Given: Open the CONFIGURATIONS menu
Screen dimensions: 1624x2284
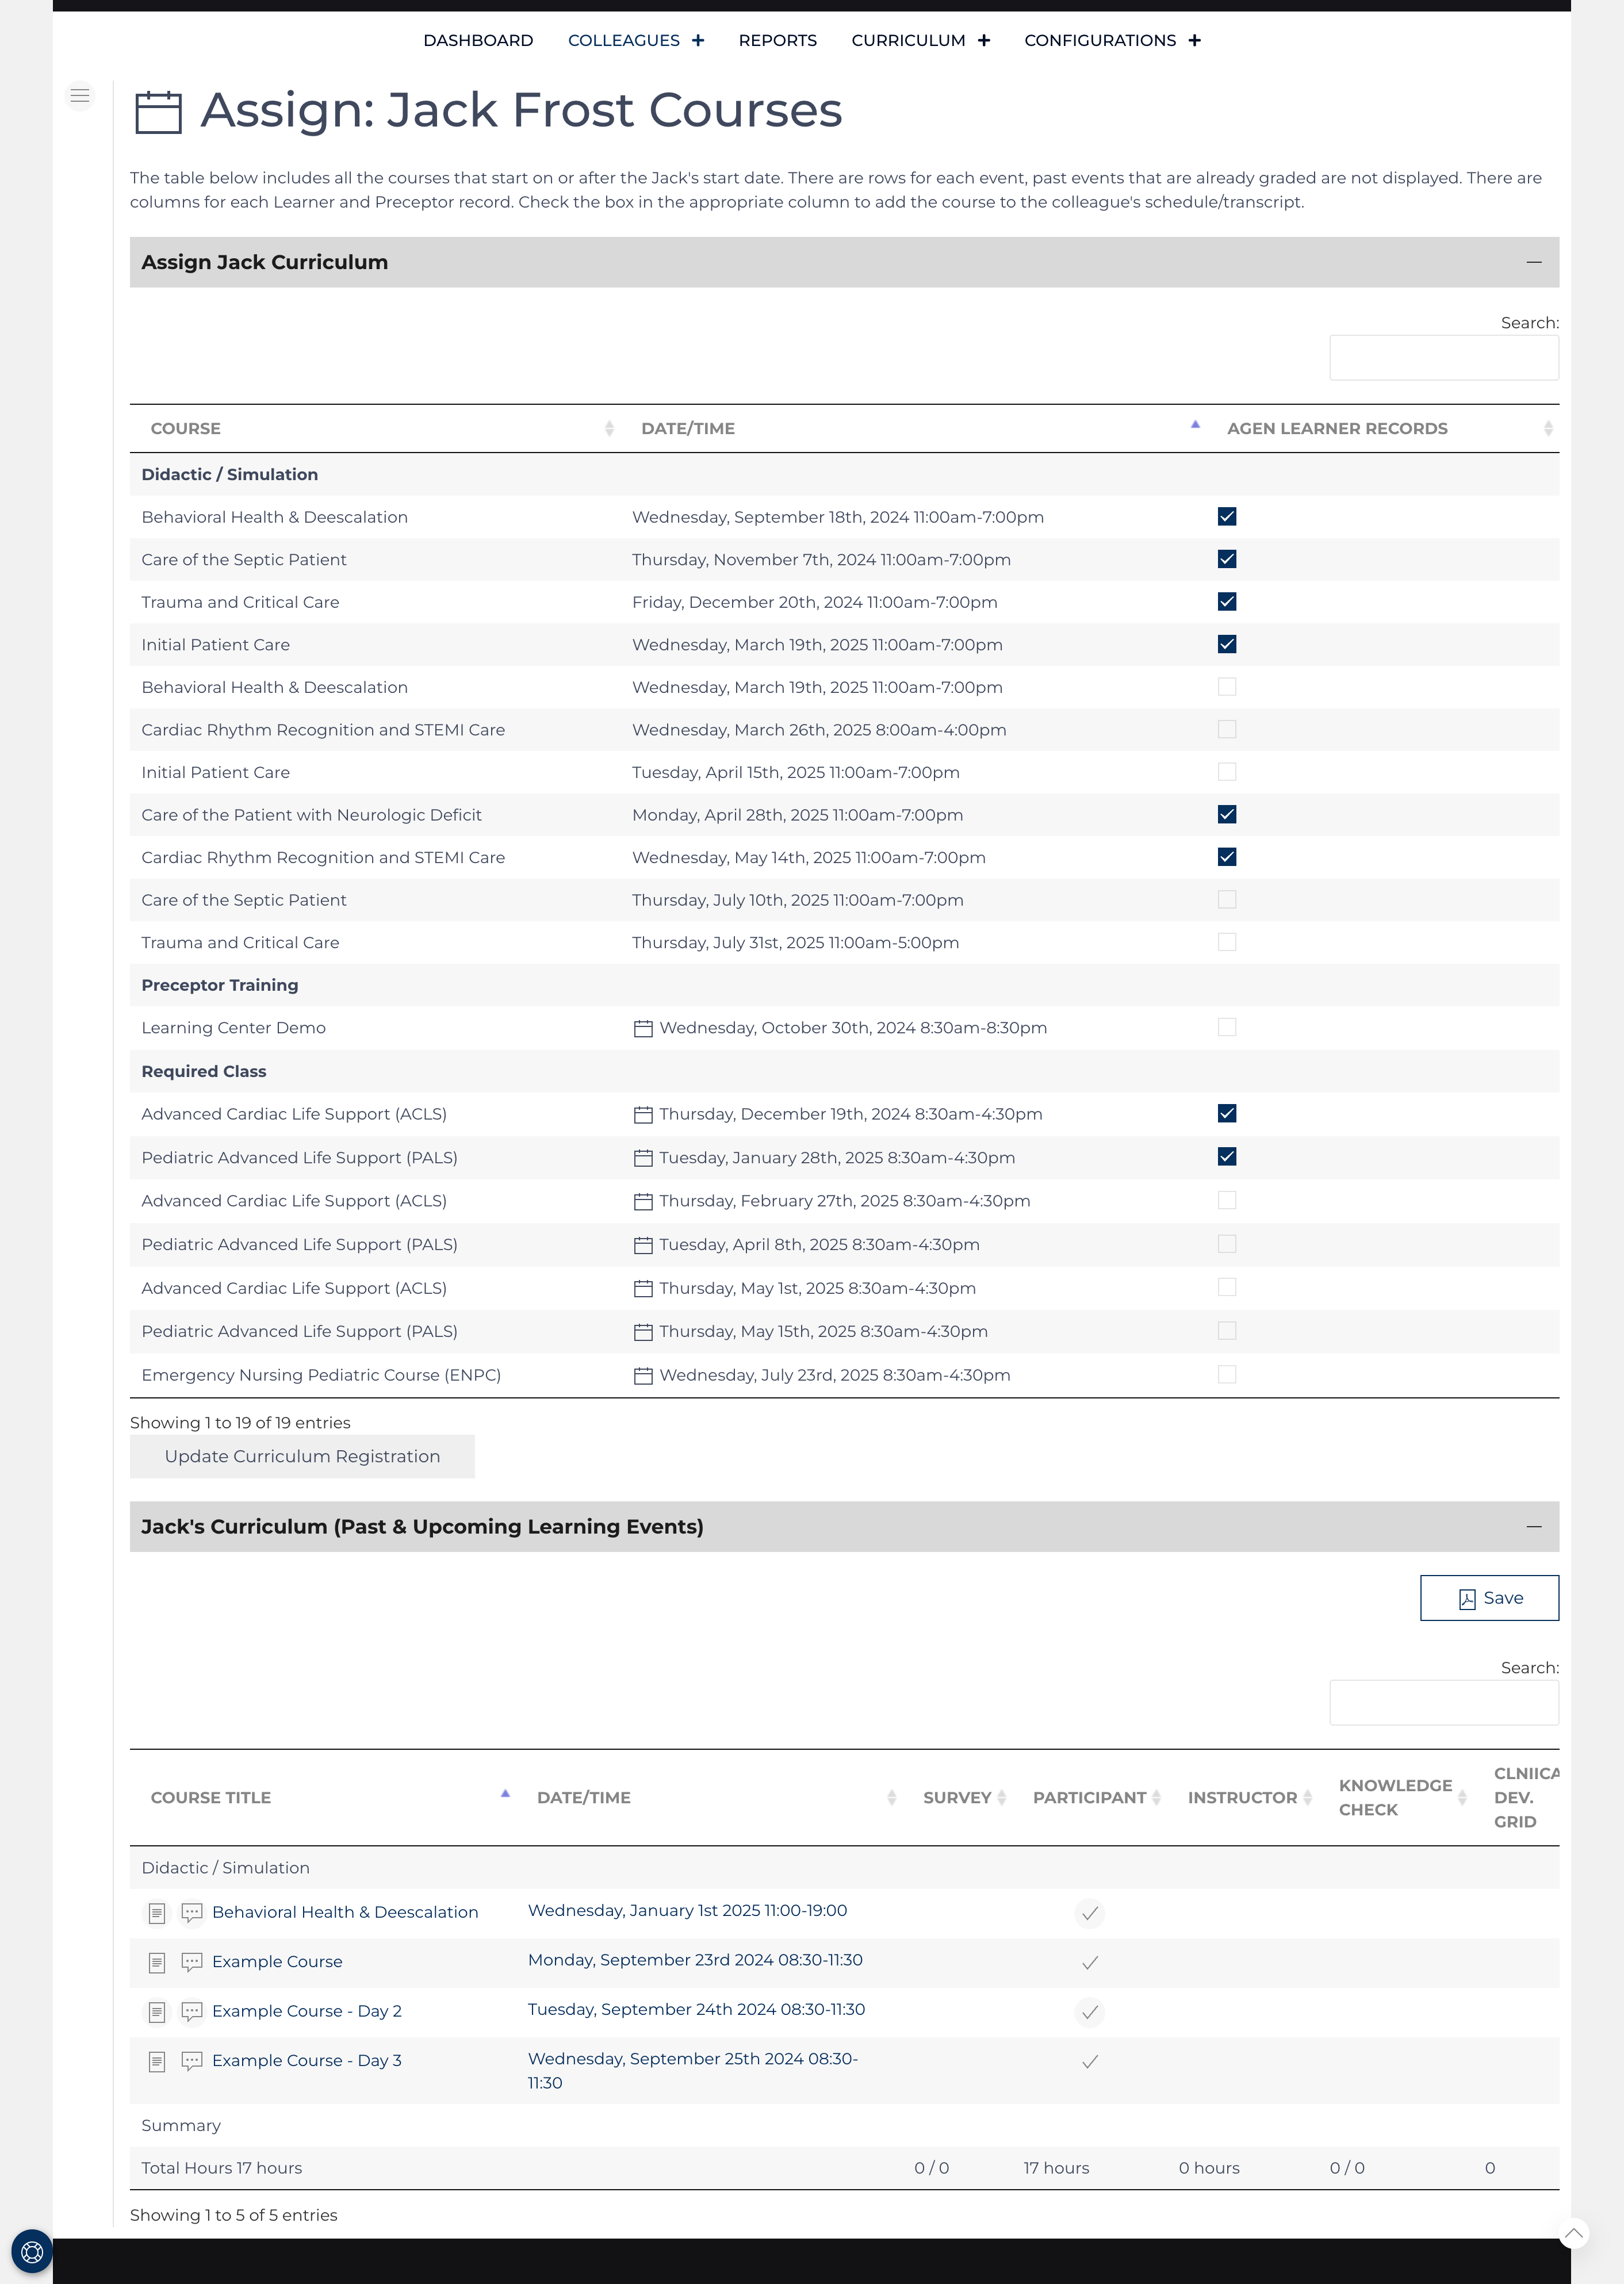Looking at the screenshot, I should point(1100,40).
